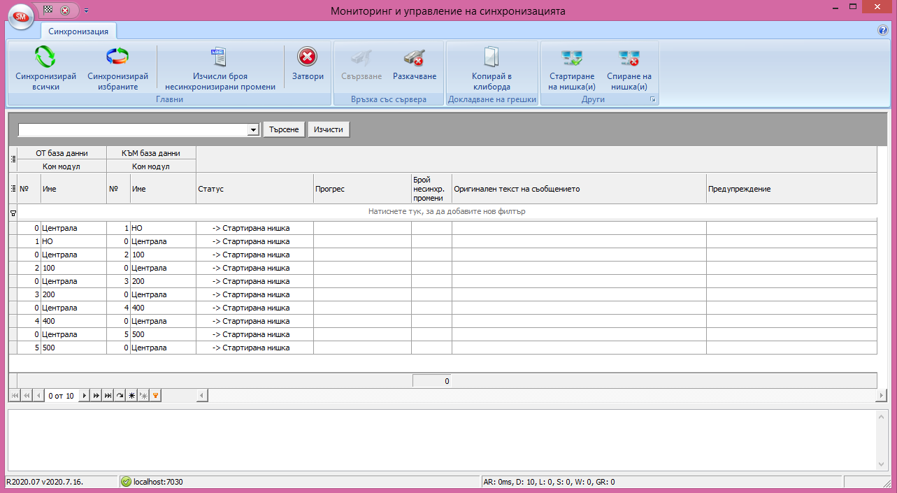Viewport: 897px width, 493px height.
Task: Sort by Брой несинхр. промени column header
Action: click(431, 189)
